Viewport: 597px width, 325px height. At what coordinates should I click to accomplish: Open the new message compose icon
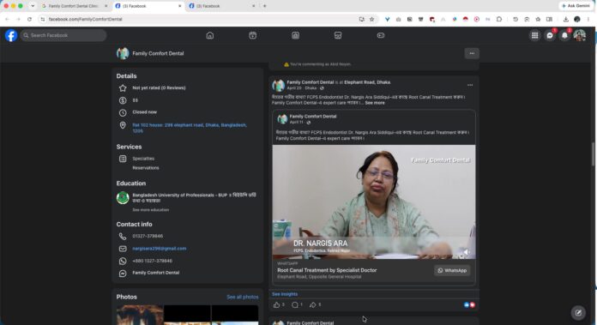pyautogui.click(x=578, y=313)
